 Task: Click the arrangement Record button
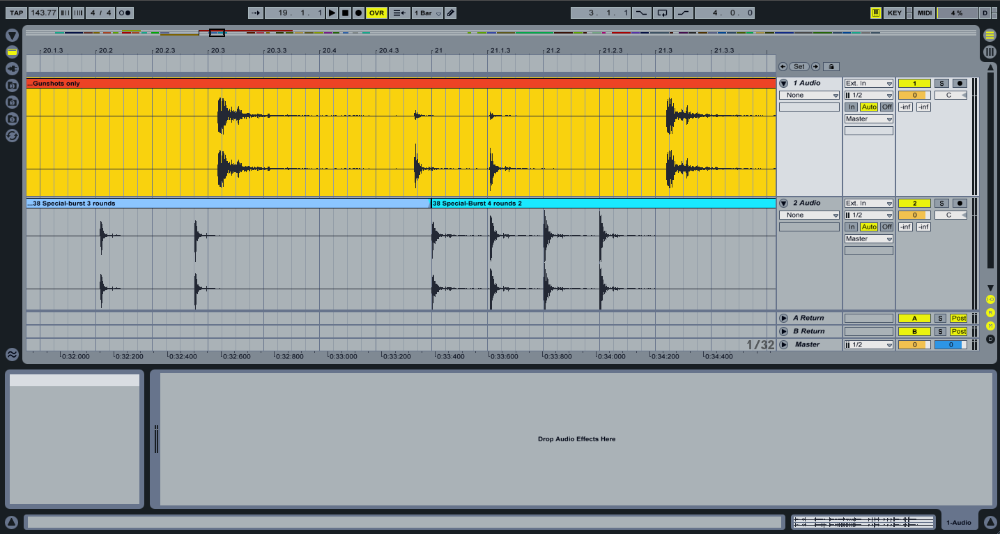pos(358,13)
